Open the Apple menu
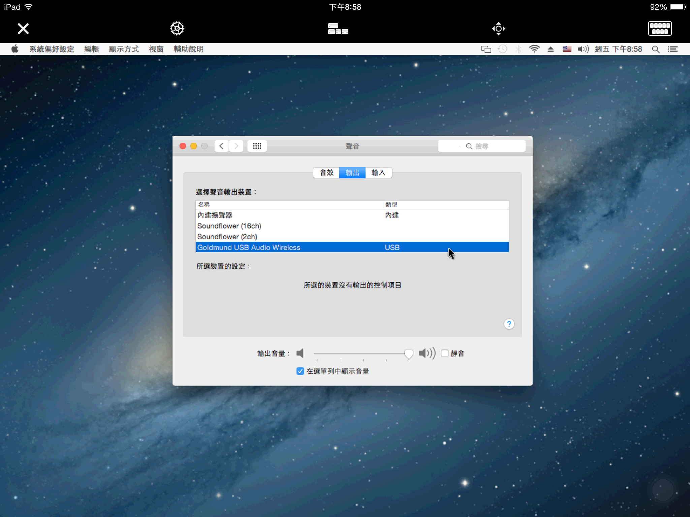690x517 pixels. pos(15,49)
